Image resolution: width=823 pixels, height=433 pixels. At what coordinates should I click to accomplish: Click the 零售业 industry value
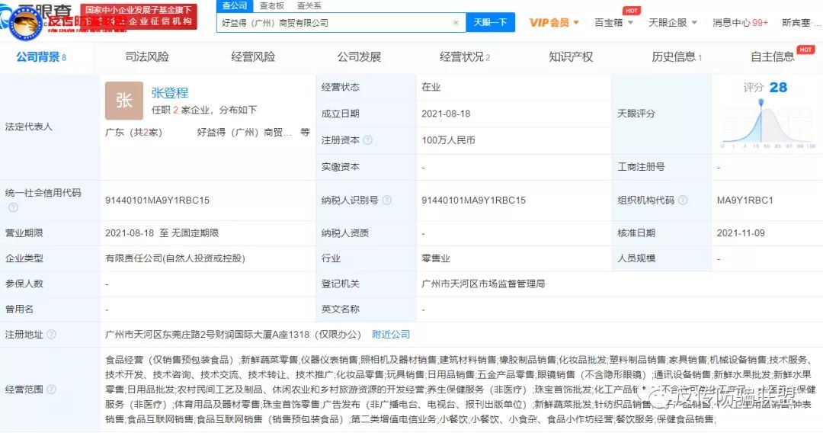(x=436, y=258)
